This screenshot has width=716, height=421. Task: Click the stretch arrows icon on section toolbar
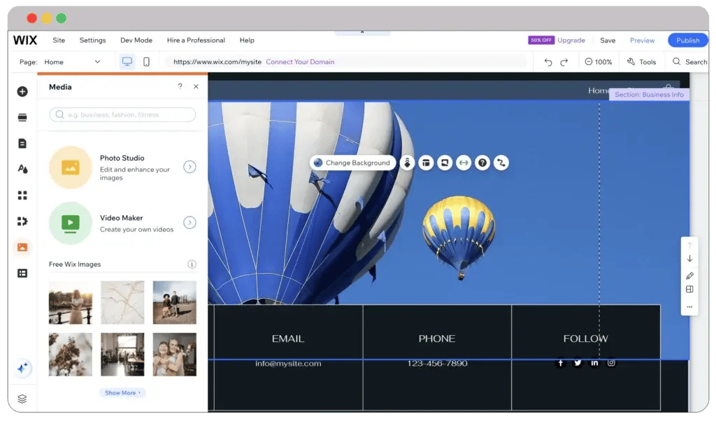(x=464, y=163)
